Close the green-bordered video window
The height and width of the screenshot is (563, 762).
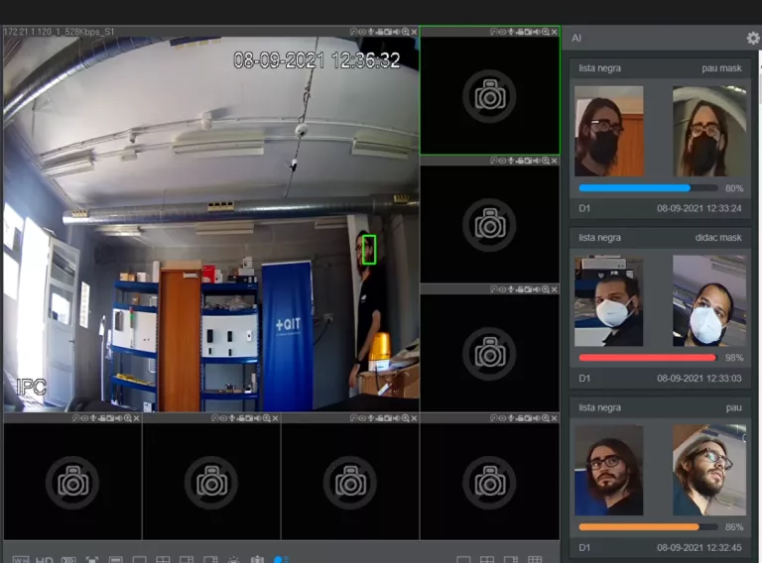pos(554,32)
